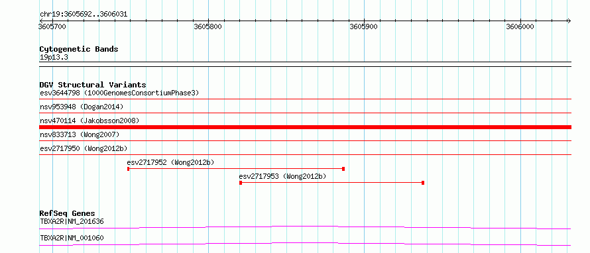The width and height of the screenshot is (590, 253).
Task: Click the nsv833713 (Wong2007) variant label
Action: click(80, 134)
